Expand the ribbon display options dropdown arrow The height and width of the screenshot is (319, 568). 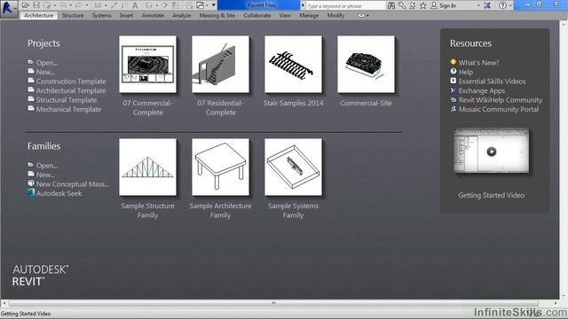[x=367, y=16]
